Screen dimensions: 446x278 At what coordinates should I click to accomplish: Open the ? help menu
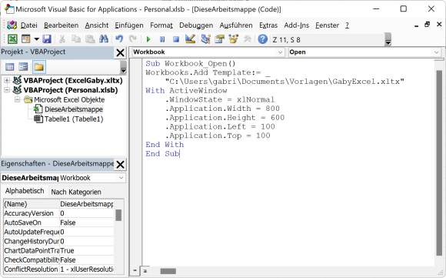(348, 25)
